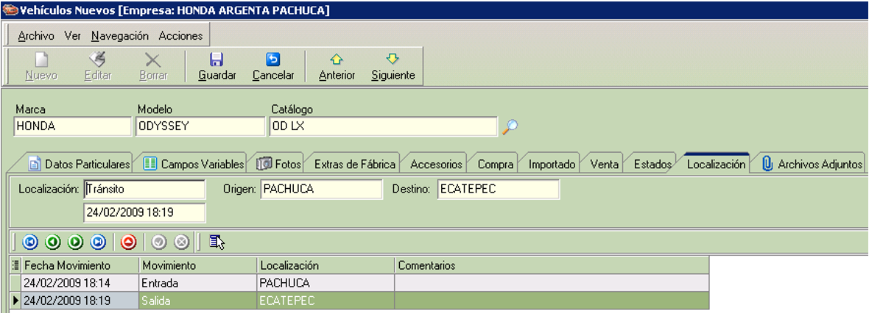The height and width of the screenshot is (316, 869).
Task: Click the Localización field showing Tránsito
Action: [x=144, y=190]
